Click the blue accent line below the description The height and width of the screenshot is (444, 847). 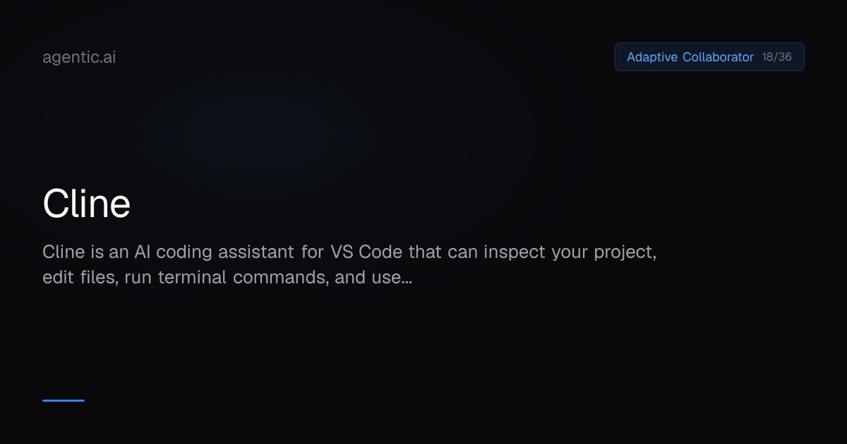click(64, 400)
